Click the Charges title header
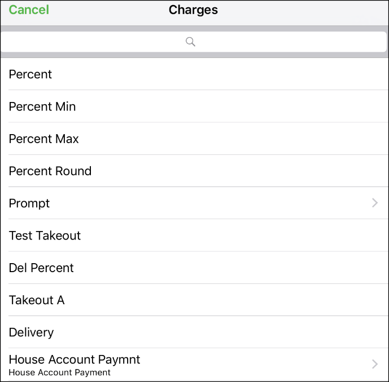Viewport: 389px width, 382px height. pos(193,10)
